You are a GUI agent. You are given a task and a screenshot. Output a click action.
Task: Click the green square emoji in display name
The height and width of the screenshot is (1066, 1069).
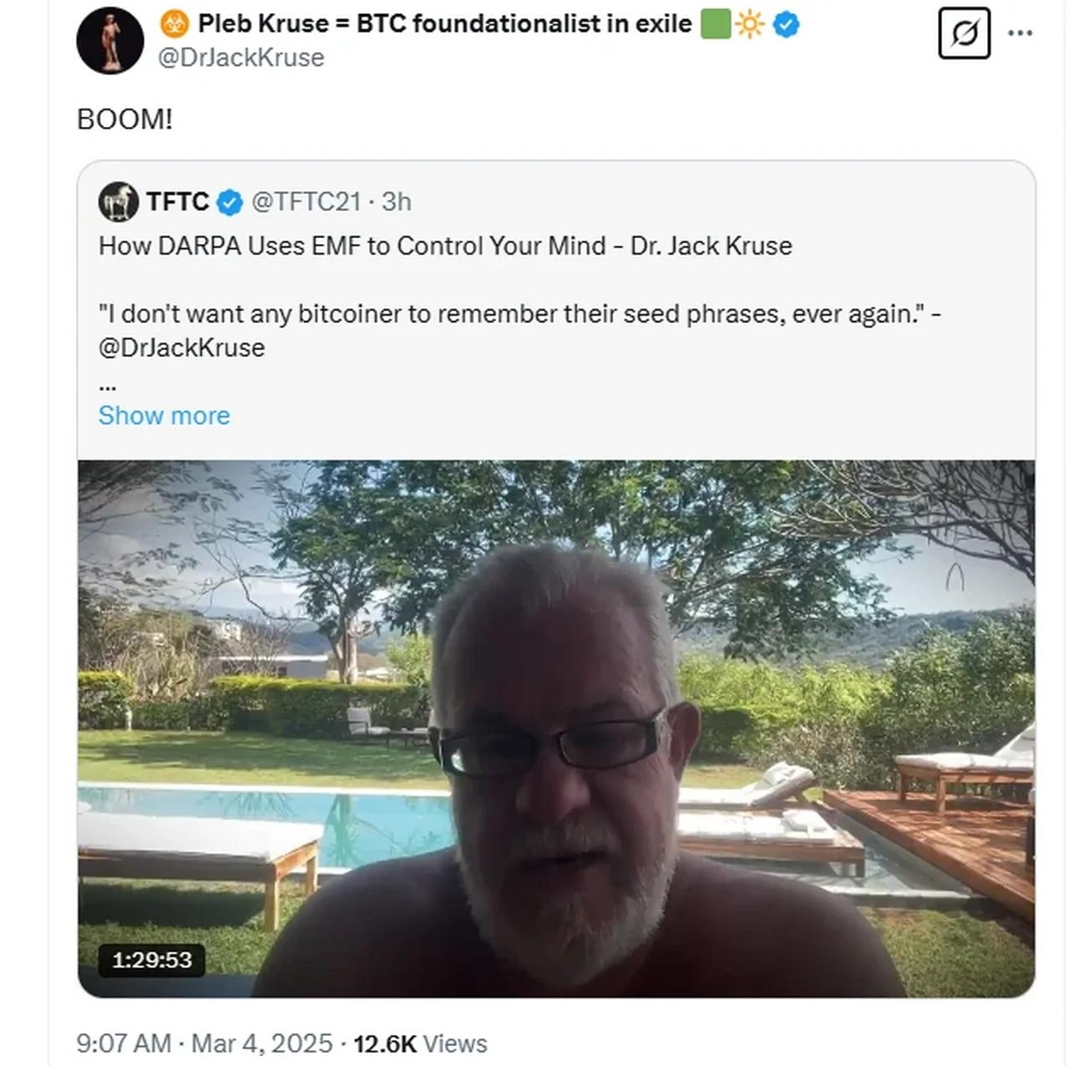coord(715,24)
